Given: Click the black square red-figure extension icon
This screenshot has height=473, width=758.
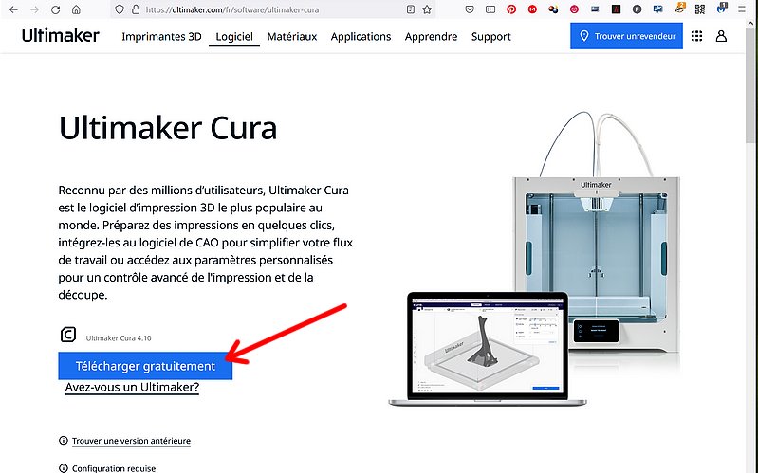Looking at the screenshot, I should (x=616, y=9).
